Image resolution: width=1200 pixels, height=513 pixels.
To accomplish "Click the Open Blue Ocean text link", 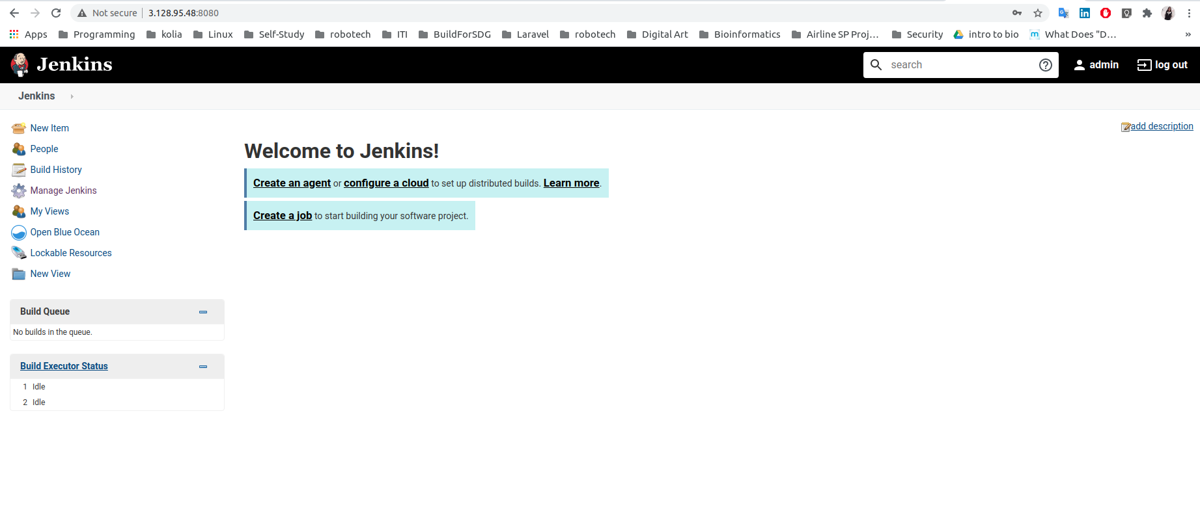I will point(65,232).
